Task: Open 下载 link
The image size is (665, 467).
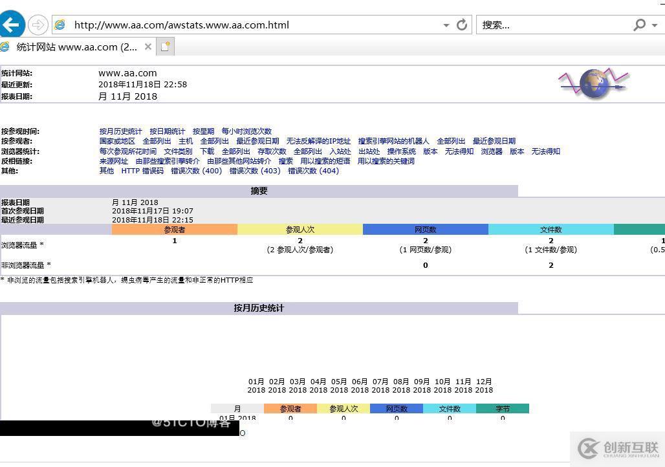Action: pyautogui.click(x=207, y=151)
